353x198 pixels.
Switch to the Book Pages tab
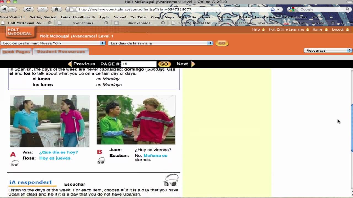click(16, 52)
